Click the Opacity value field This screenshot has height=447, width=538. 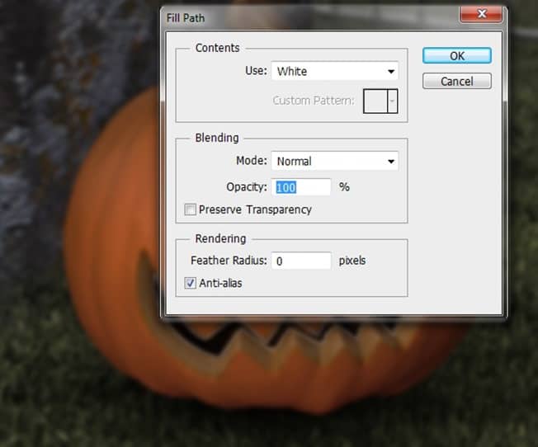(x=301, y=187)
